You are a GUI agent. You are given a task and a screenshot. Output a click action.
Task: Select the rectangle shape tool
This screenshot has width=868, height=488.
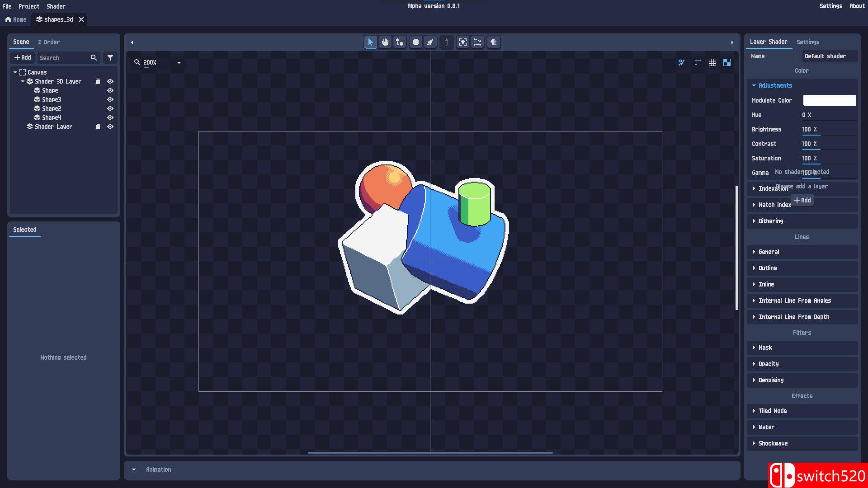[x=415, y=42]
